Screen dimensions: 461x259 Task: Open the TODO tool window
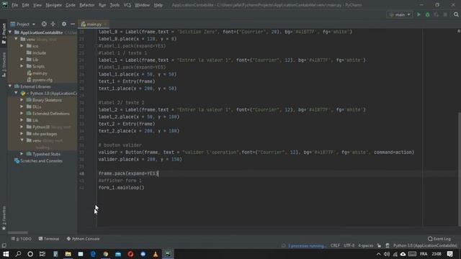pos(22,239)
